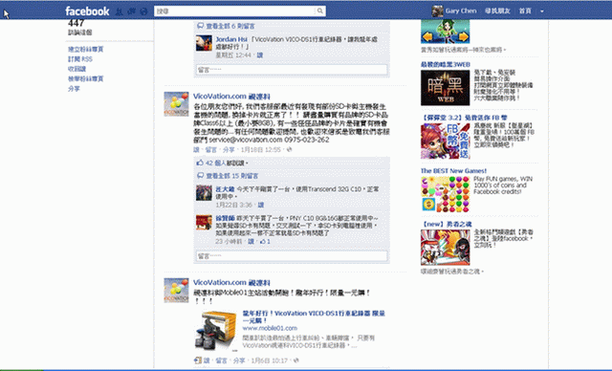Open the 勇者之魂 ad image
The height and width of the screenshot is (371, 612).
click(445, 248)
